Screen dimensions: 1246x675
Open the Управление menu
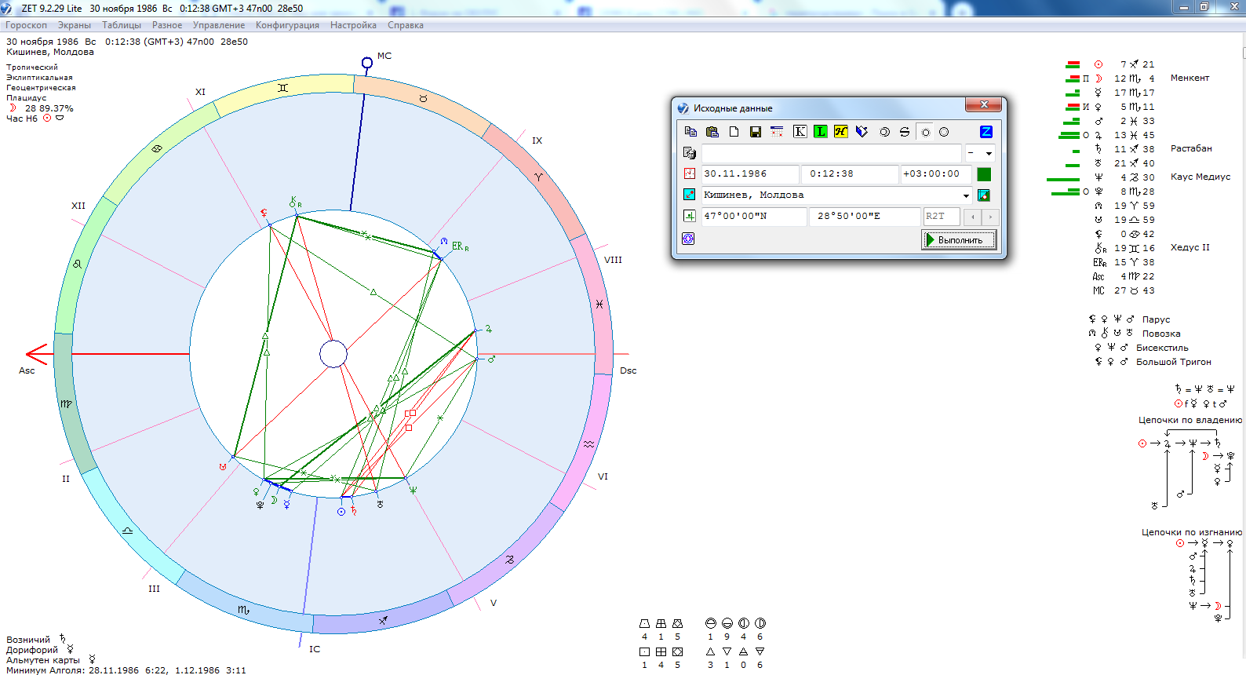219,25
